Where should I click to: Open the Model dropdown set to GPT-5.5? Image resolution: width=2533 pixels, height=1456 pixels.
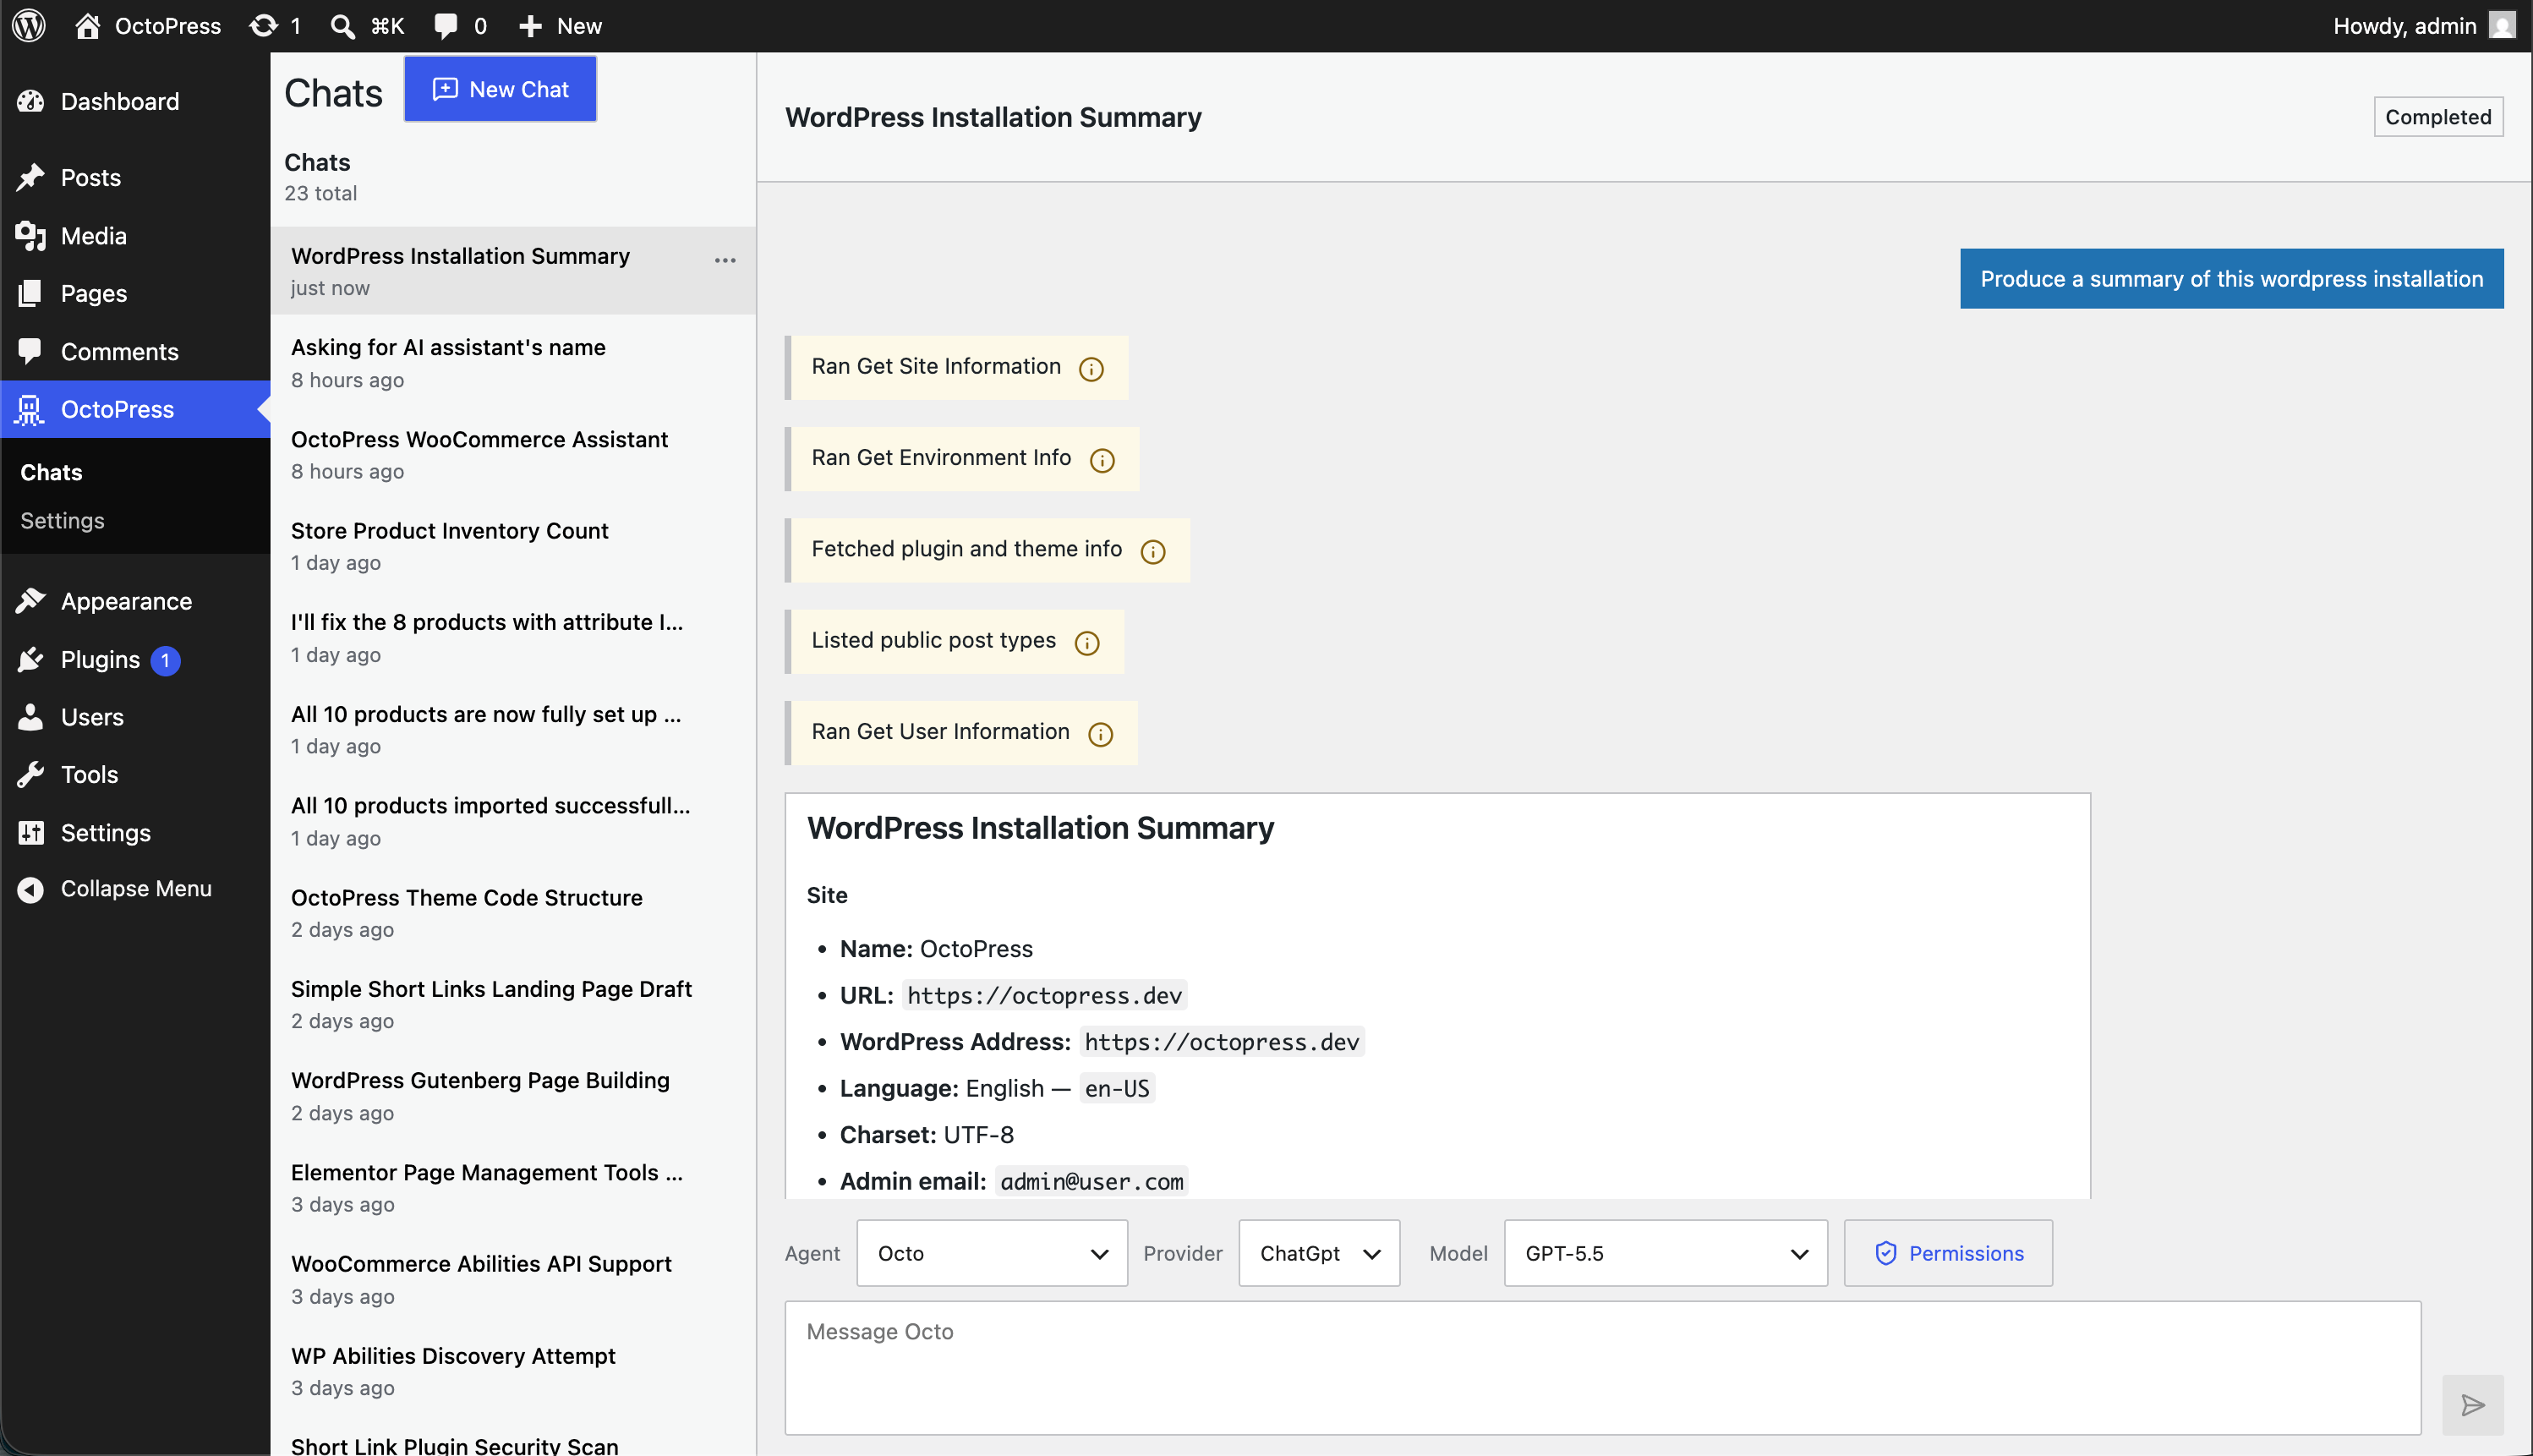coord(1666,1252)
